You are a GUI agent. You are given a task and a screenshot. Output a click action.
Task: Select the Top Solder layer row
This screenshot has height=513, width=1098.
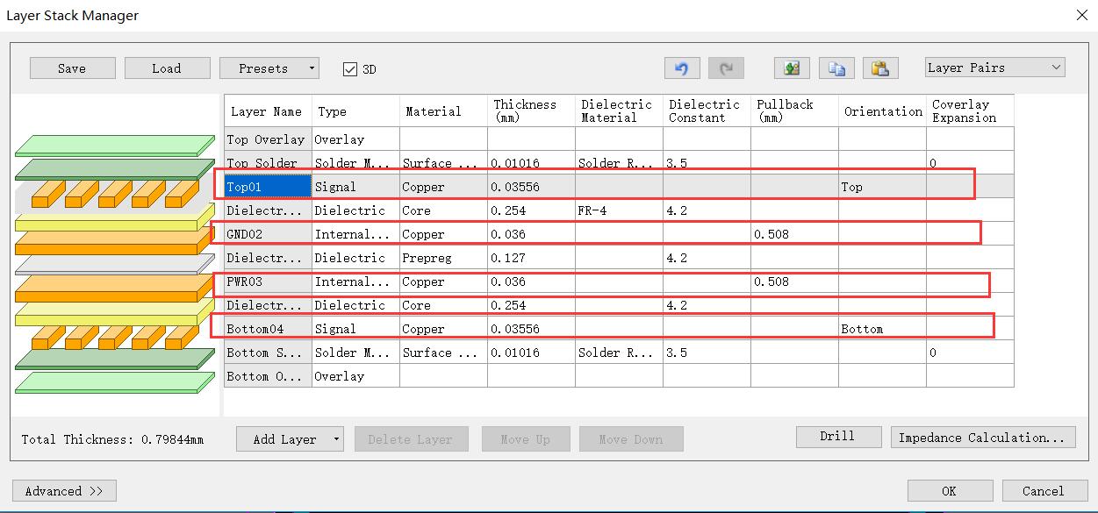tap(619, 163)
